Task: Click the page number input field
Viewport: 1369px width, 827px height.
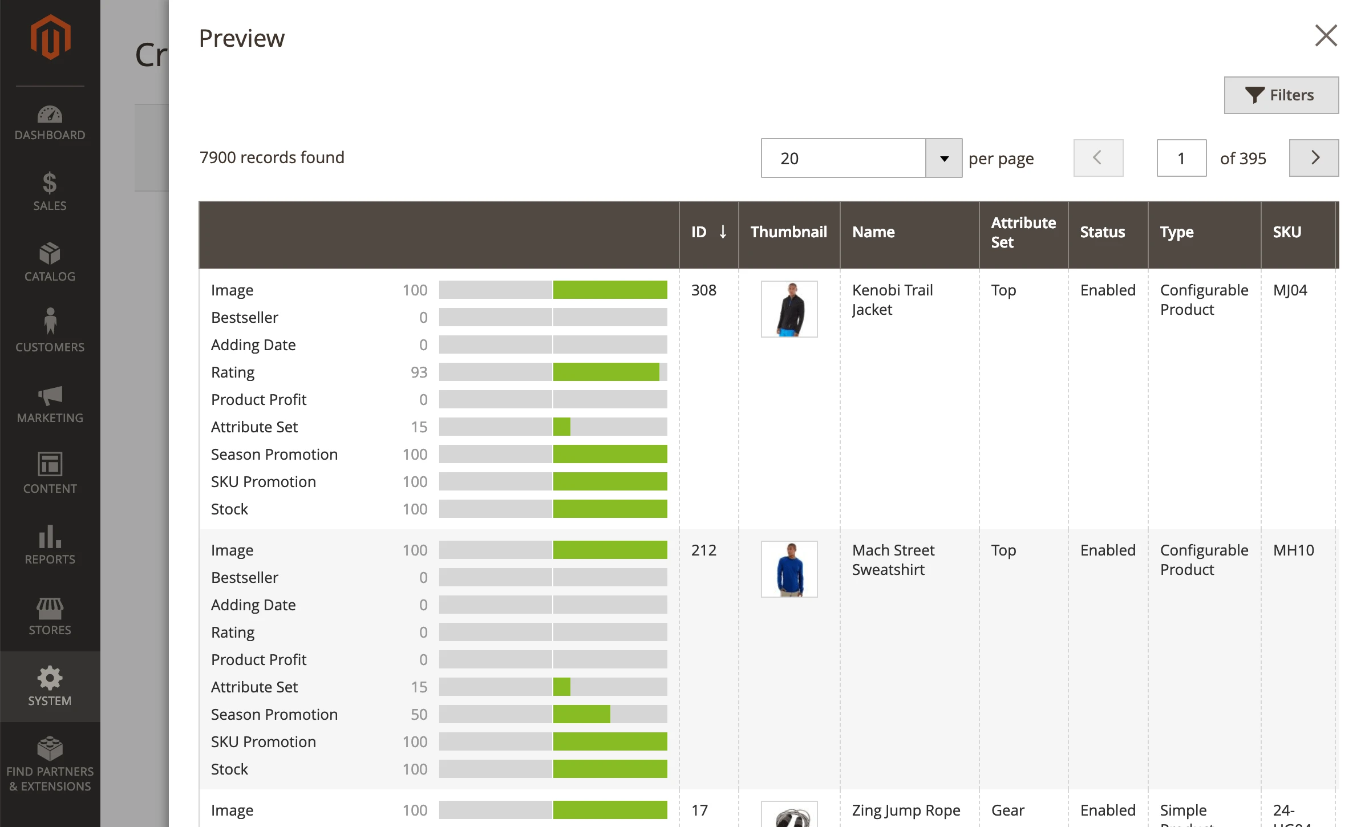Action: [1181, 158]
